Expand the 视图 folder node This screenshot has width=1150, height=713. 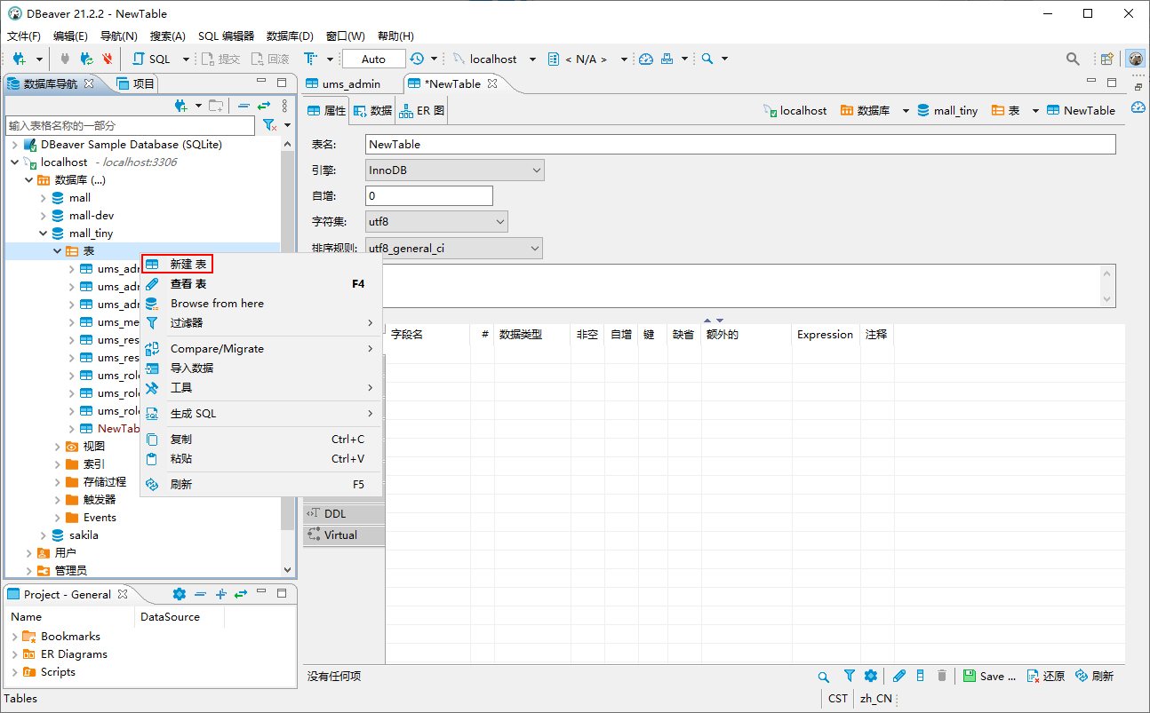coord(58,447)
